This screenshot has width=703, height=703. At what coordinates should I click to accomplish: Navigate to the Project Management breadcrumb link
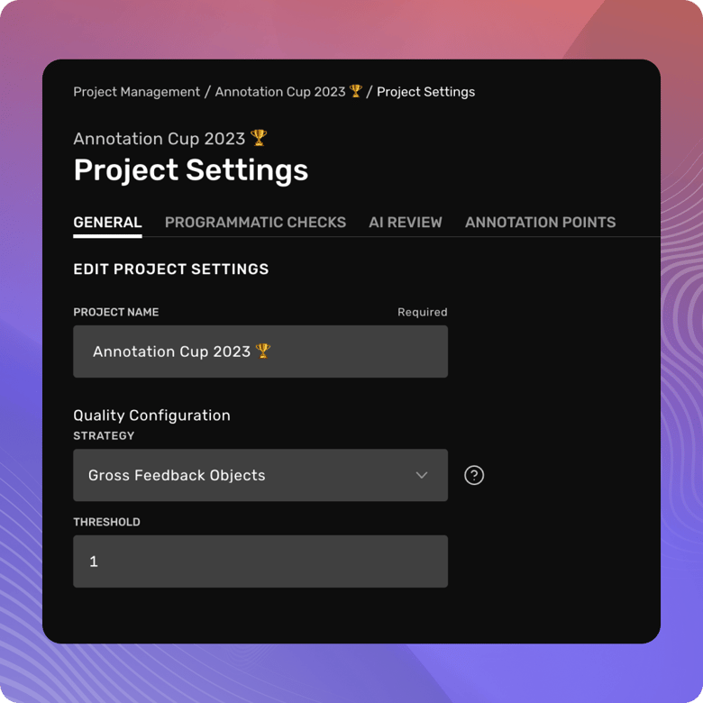point(137,92)
